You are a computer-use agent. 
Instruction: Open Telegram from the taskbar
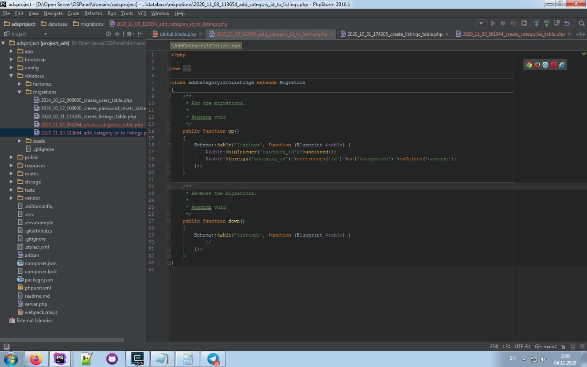pyautogui.click(x=213, y=359)
